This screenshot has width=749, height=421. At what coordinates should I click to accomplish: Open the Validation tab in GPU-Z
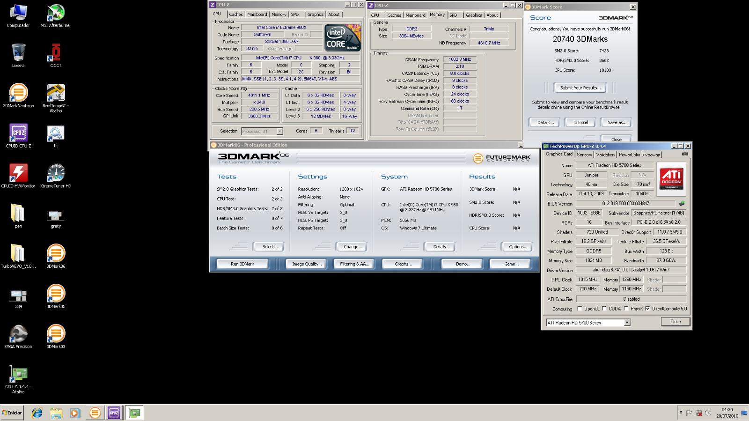[x=605, y=155]
